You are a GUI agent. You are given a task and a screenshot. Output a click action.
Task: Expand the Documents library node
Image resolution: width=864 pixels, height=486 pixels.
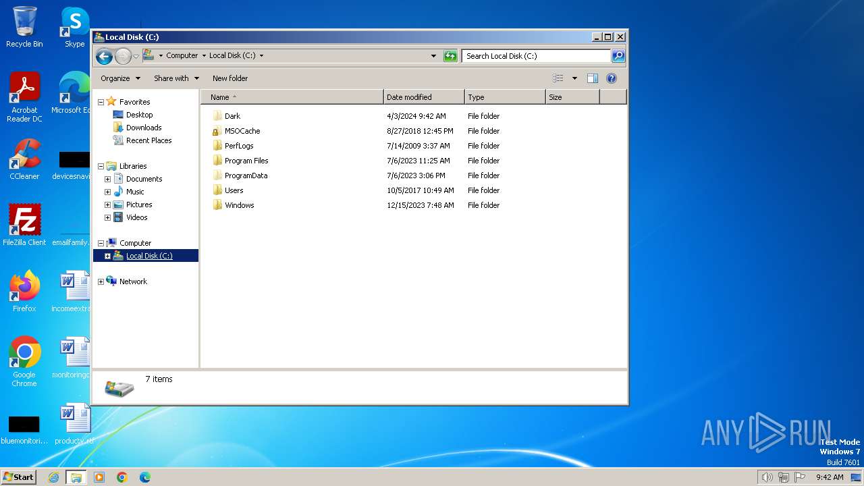[x=107, y=179]
